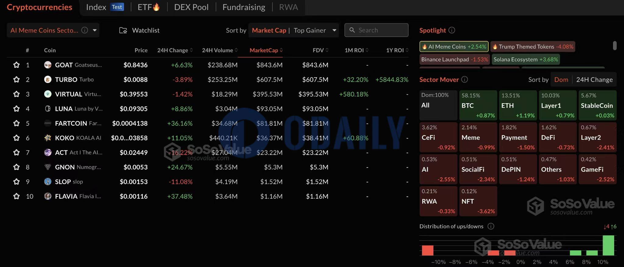Click the TURBO coin logo
The height and width of the screenshot is (267, 624).
48,79
